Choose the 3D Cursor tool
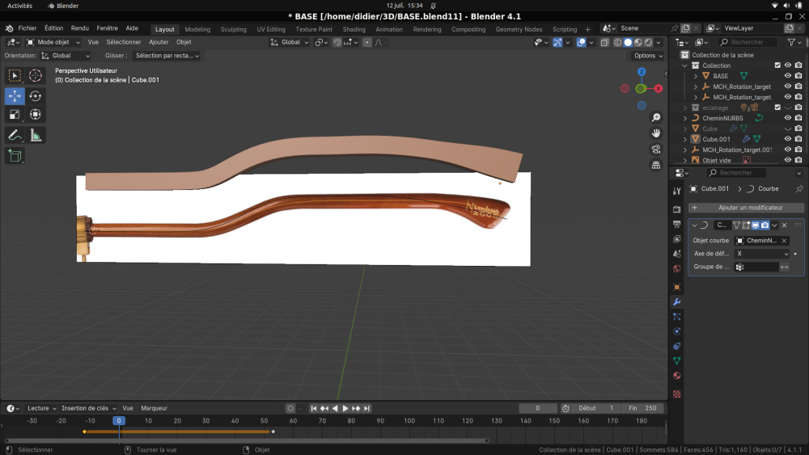 pyautogui.click(x=36, y=75)
